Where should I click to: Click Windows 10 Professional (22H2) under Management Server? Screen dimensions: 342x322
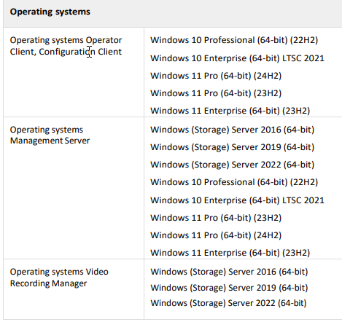[x=234, y=182]
